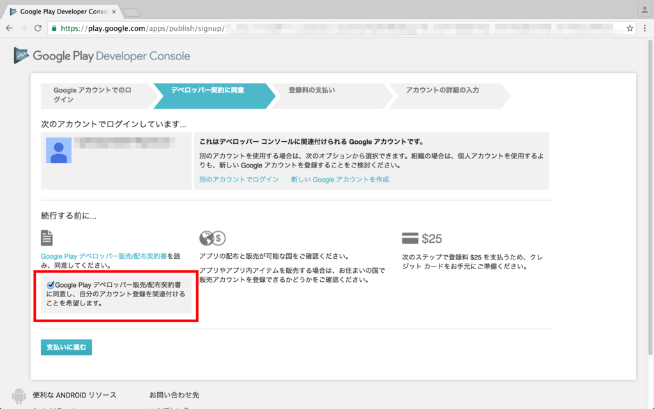Viewport: 654px width, 409px height.
Task: Select the デベロッパー契約に同意 step
Action: click(x=208, y=90)
